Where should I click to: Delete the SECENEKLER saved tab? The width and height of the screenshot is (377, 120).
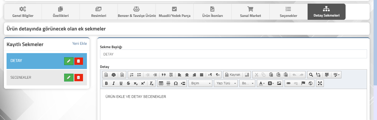[x=79, y=77]
